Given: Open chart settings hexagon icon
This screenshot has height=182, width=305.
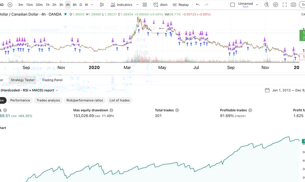Looking at the screenshot, I should (276, 5).
